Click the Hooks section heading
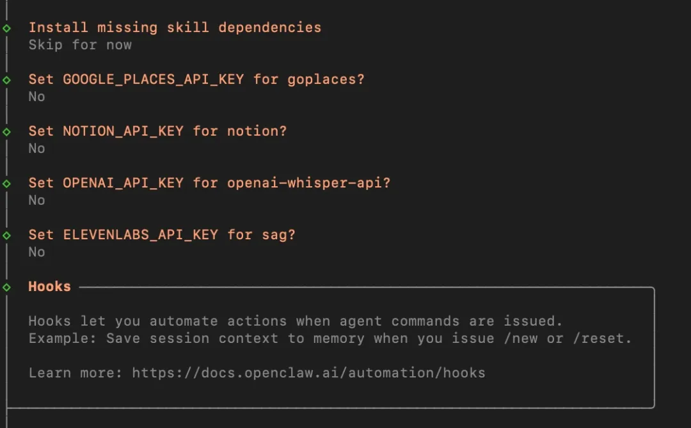The height and width of the screenshot is (428, 691). pos(49,287)
